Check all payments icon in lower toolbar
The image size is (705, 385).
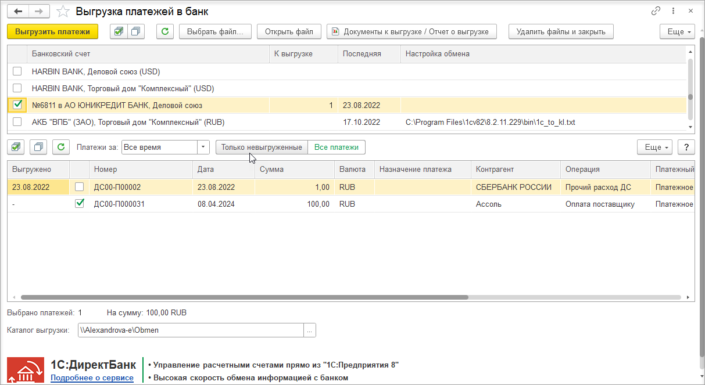16,147
